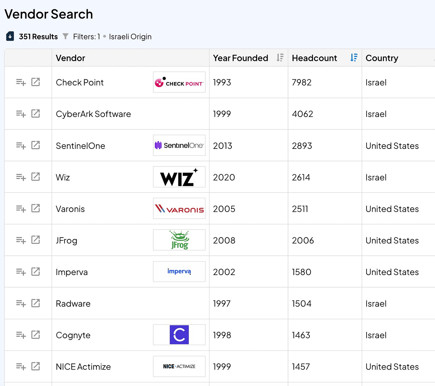Click vendor name Imperva

click(72, 272)
